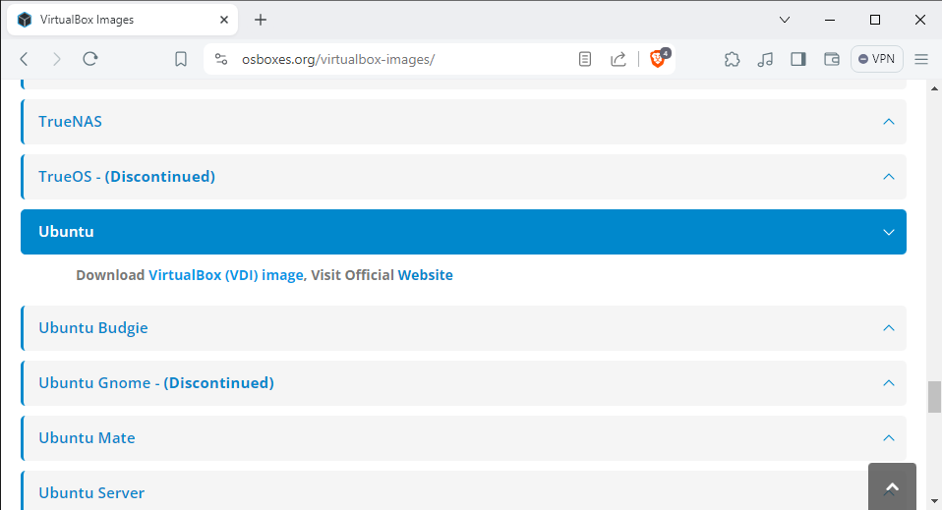Click chevron on Ubuntu Gnome row

point(889,383)
